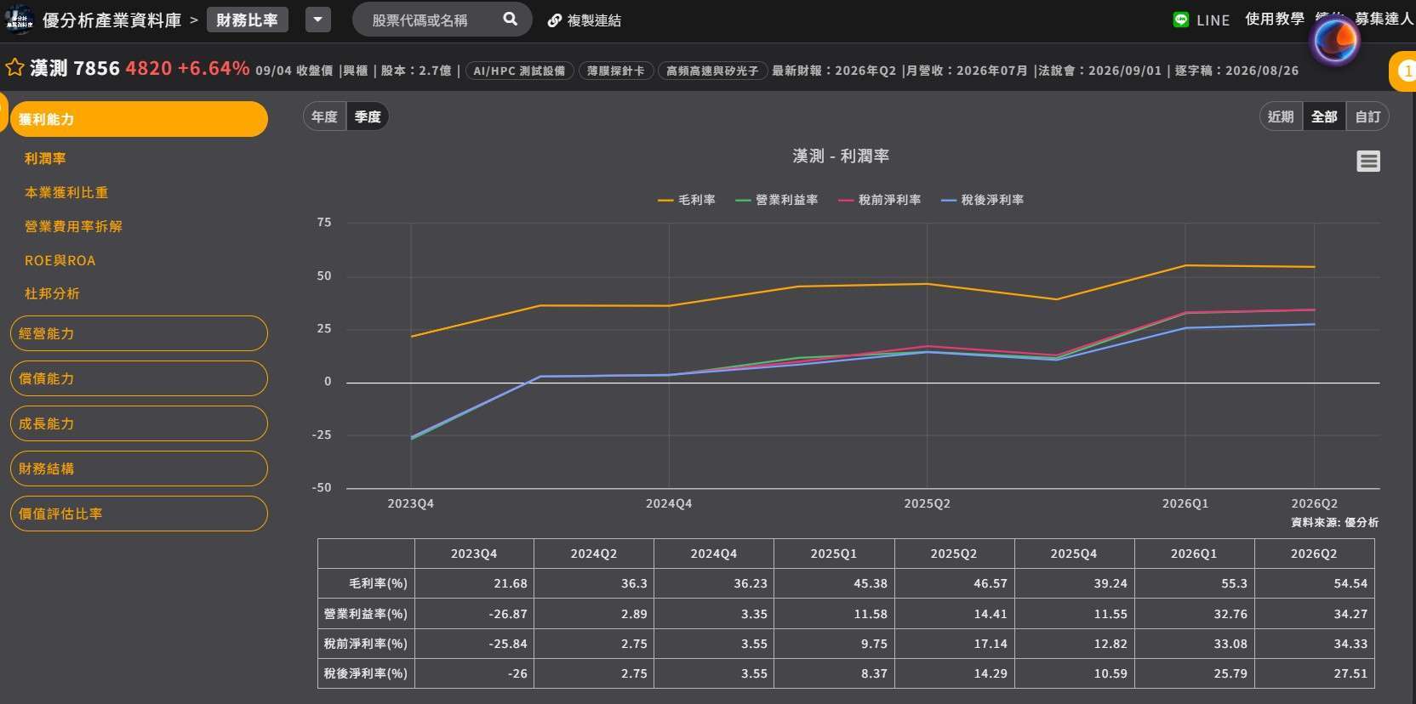Viewport: 1416px width, 704px height.
Task: Click the AI/HPC 測試設備 tag
Action: click(x=519, y=71)
